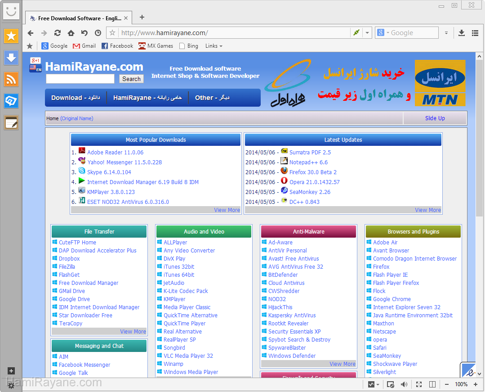Open the MX Games bookmark
The height and width of the screenshot is (392, 485).
pyautogui.click(x=156, y=46)
